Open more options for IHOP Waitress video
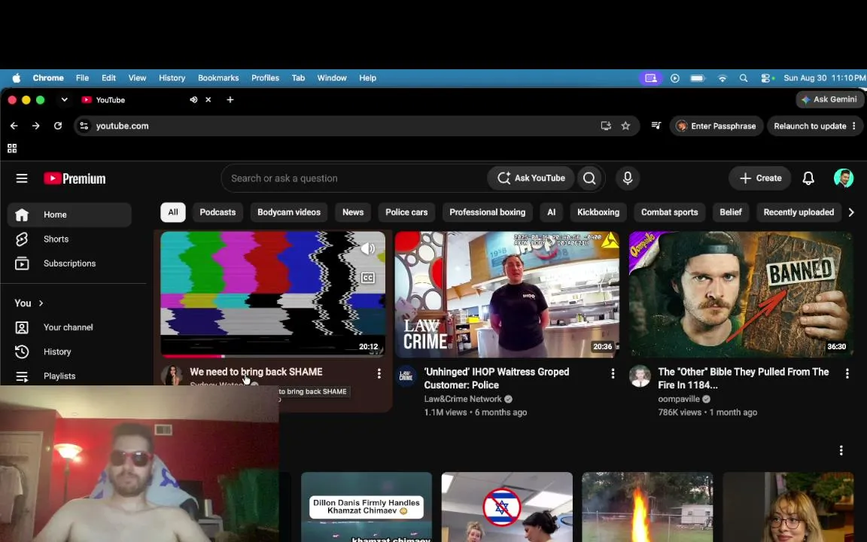Image resolution: width=867 pixels, height=542 pixels. click(613, 373)
